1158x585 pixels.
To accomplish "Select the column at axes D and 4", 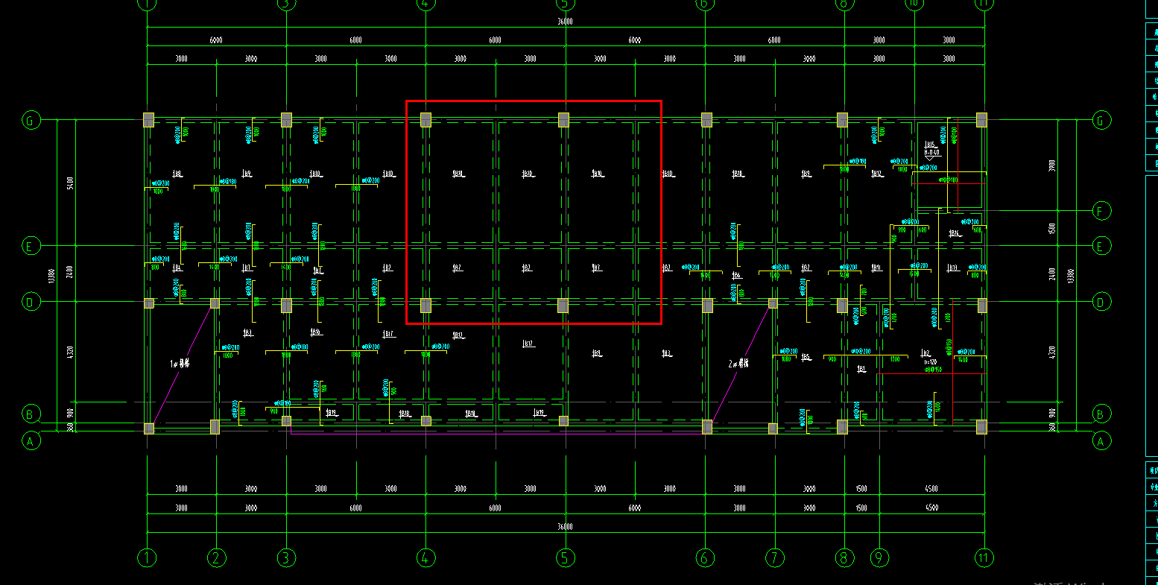I will (425, 306).
